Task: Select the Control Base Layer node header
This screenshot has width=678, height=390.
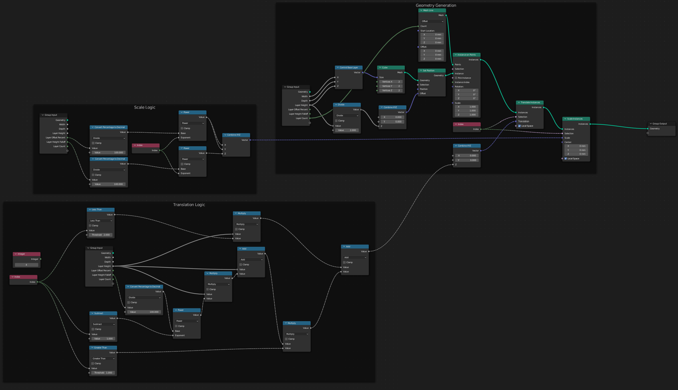Action: (350, 67)
